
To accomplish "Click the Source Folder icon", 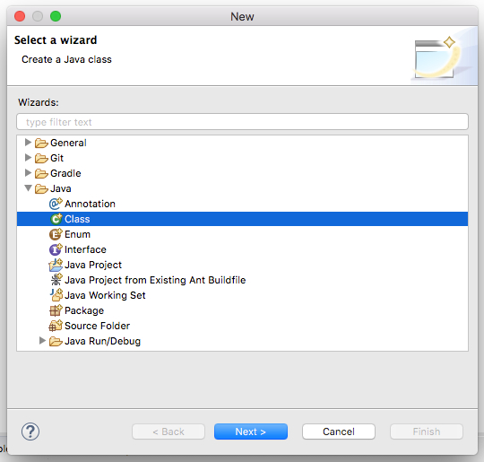I will 56,326.
